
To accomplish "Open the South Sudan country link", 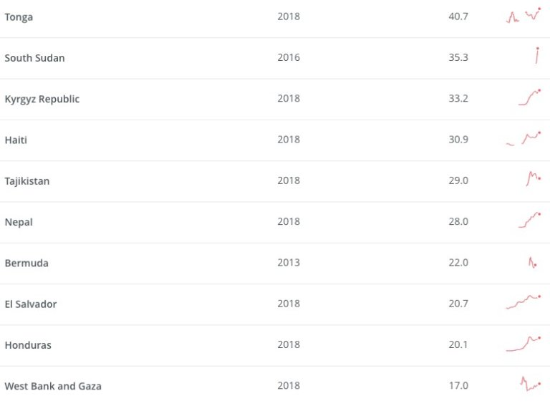I will point(34,58).
